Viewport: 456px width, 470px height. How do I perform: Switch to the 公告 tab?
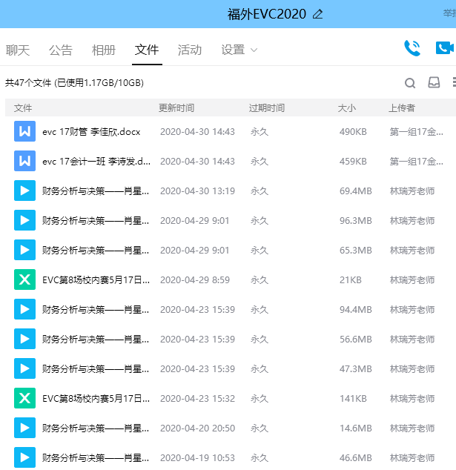coord(61,50)
